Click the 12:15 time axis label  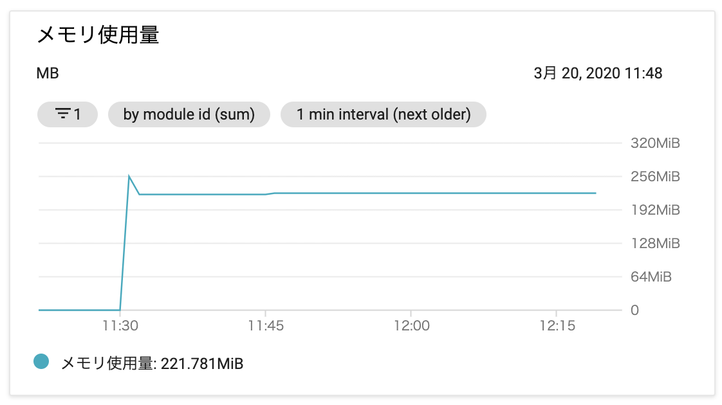(557, 326)
